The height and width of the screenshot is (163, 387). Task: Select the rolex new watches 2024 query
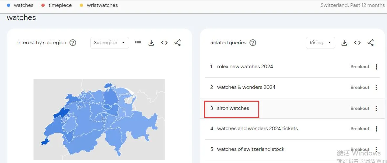pos(245,67)
